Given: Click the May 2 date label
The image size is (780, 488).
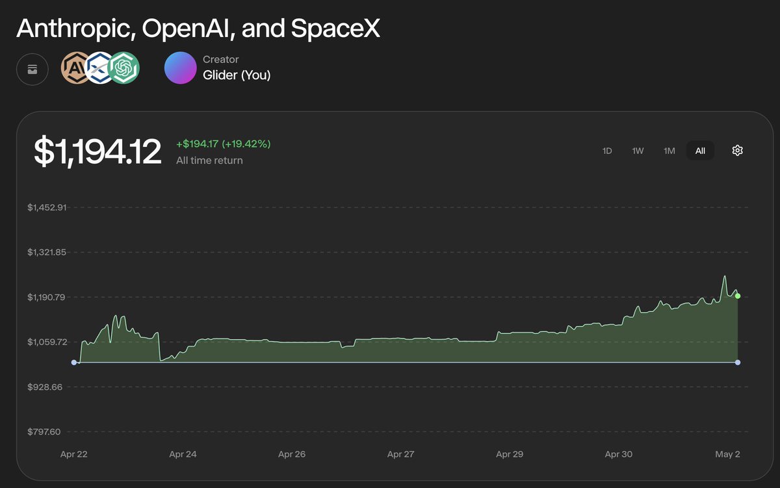Looking at the screenshot, I should [x=727, y=455].
